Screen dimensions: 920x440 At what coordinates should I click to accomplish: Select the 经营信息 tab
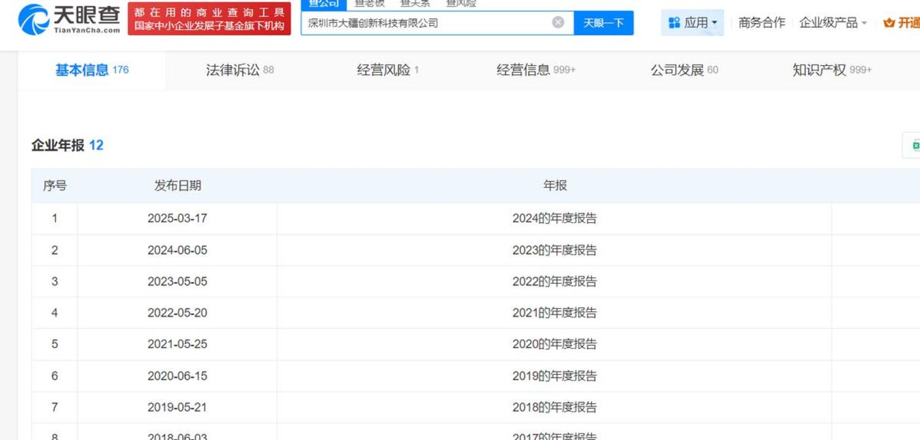535,70
